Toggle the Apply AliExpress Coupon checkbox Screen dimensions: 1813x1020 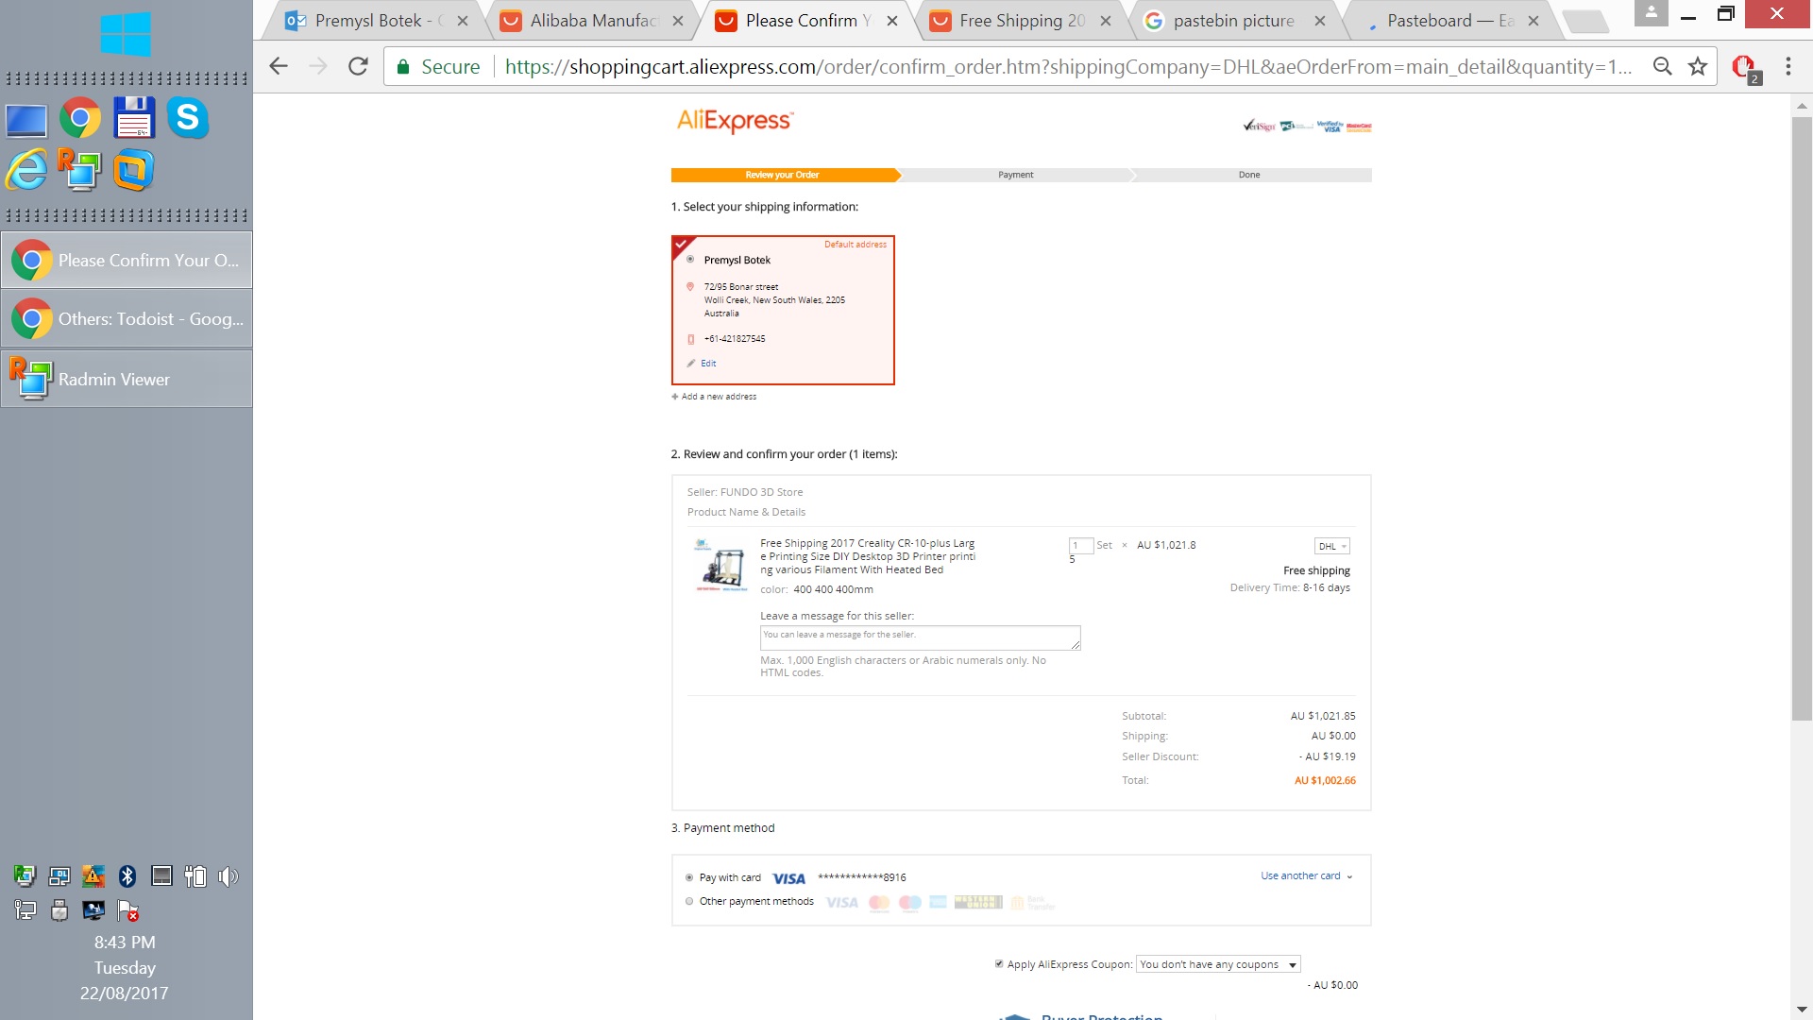(x=999, y=964)
